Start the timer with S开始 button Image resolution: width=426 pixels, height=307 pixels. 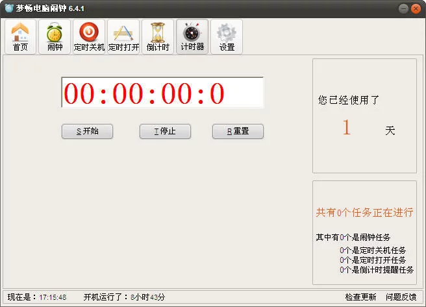(87, 131)
